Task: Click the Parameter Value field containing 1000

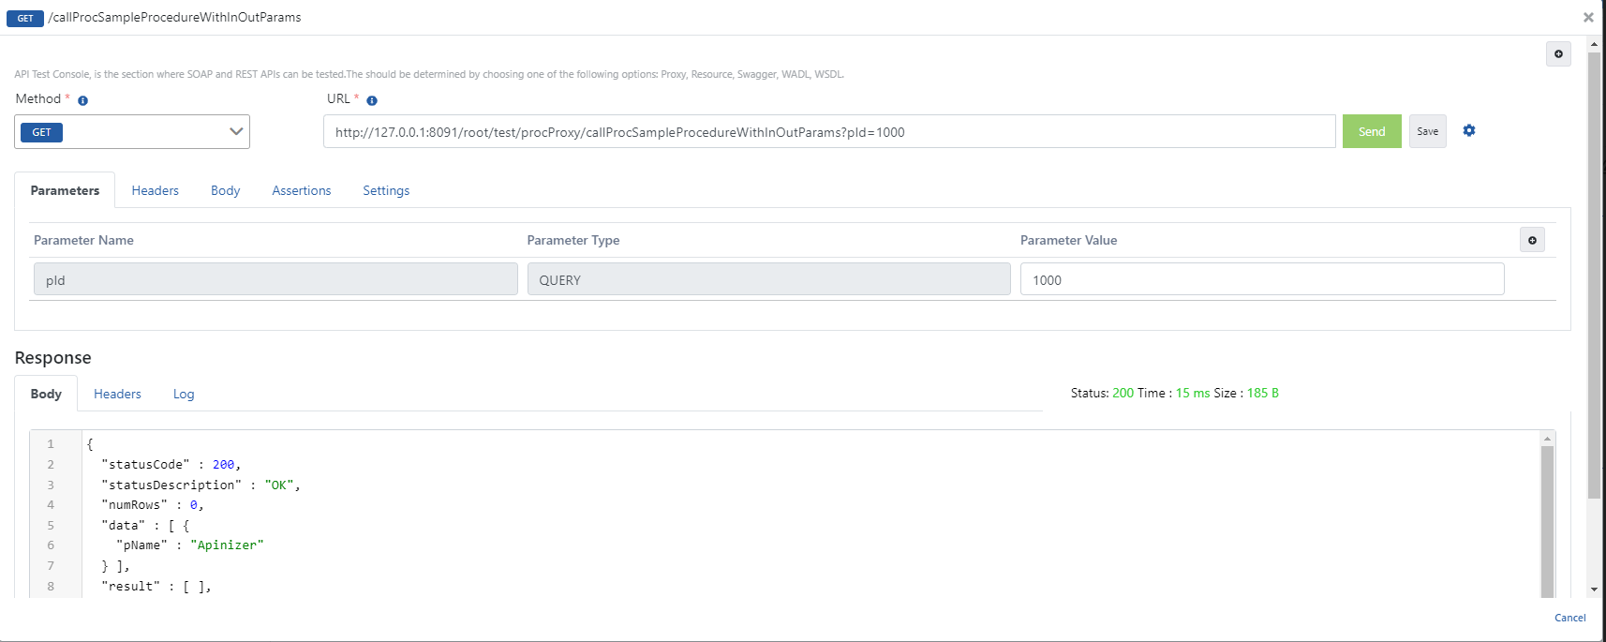Action: pyautogui.click(x=1261, y=280)
